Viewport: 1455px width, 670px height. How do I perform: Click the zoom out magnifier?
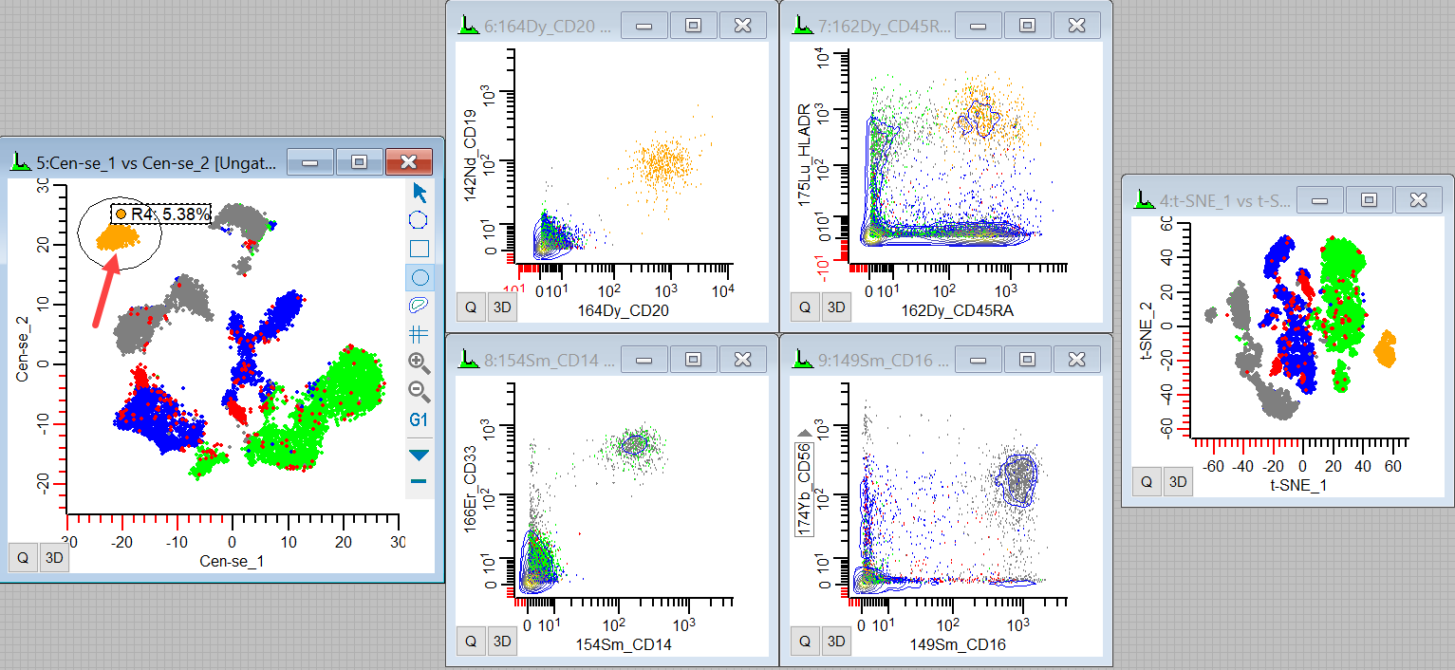(x=419, y=390)
